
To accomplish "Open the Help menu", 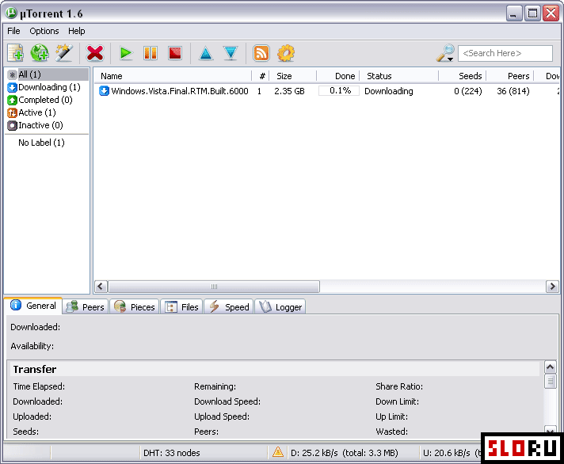I will coord(77,31).
